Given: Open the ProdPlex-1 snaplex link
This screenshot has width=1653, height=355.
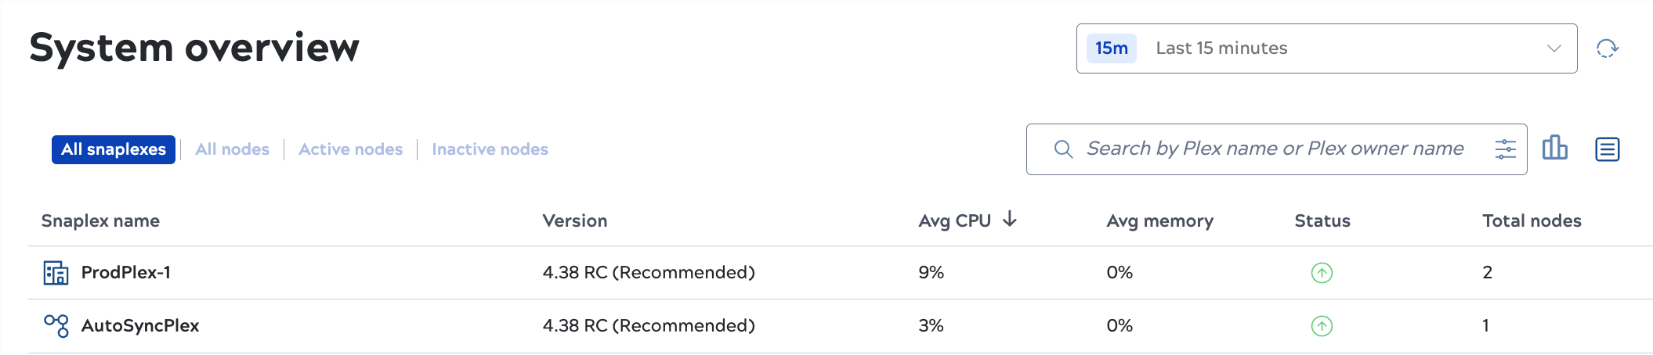Looking at the screenshot, I should (x=126, y=272).
